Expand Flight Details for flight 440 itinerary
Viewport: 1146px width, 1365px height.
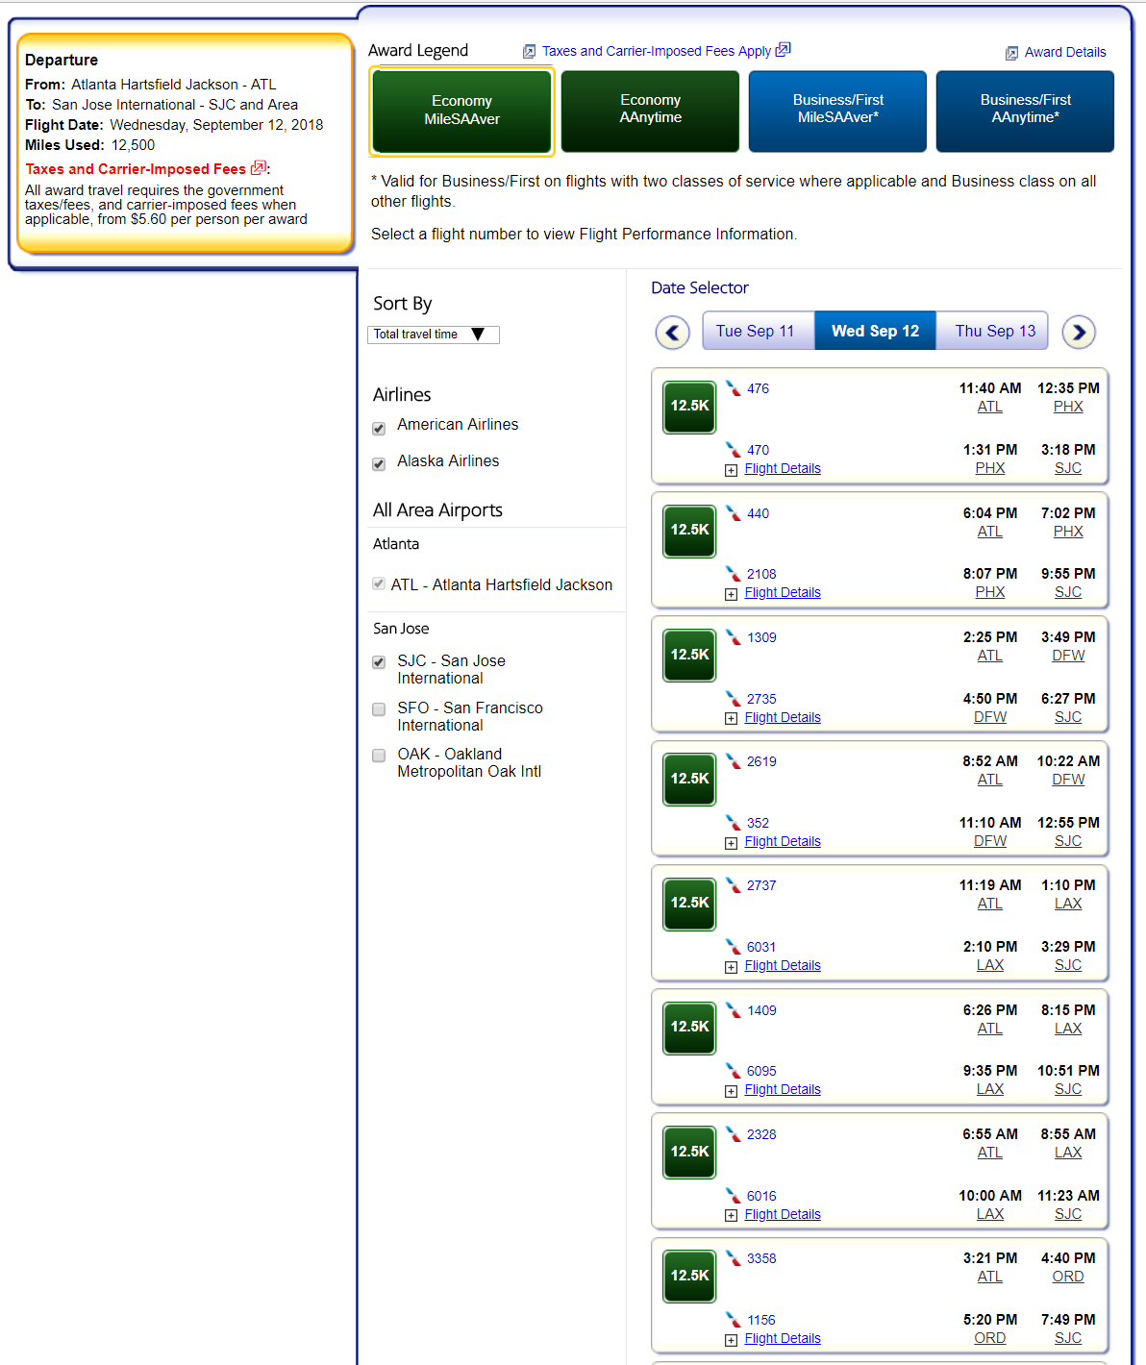pyautogui.click(x=782, y=593)
